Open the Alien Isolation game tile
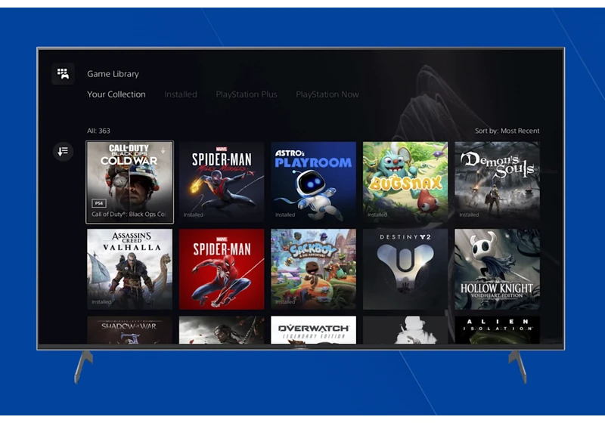 (497, 330)
